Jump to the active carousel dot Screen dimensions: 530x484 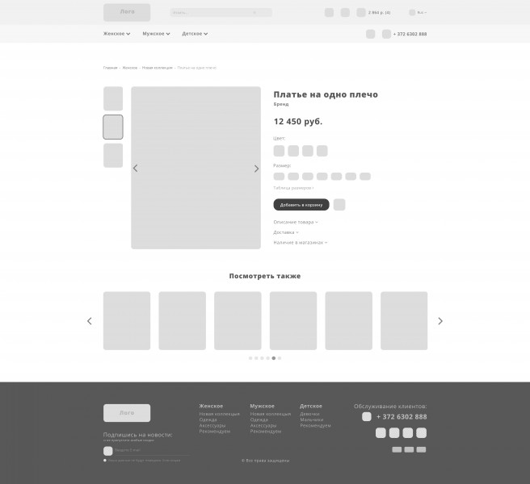[x=273, y=358]
